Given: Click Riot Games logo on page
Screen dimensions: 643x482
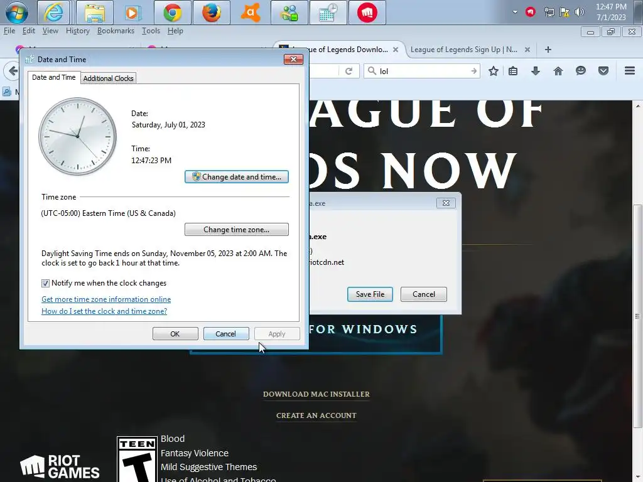Looking at the screenshot, I should coord(60,466).
